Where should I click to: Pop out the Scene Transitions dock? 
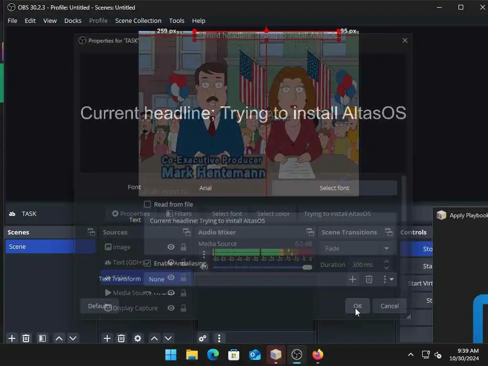point(389,232)
